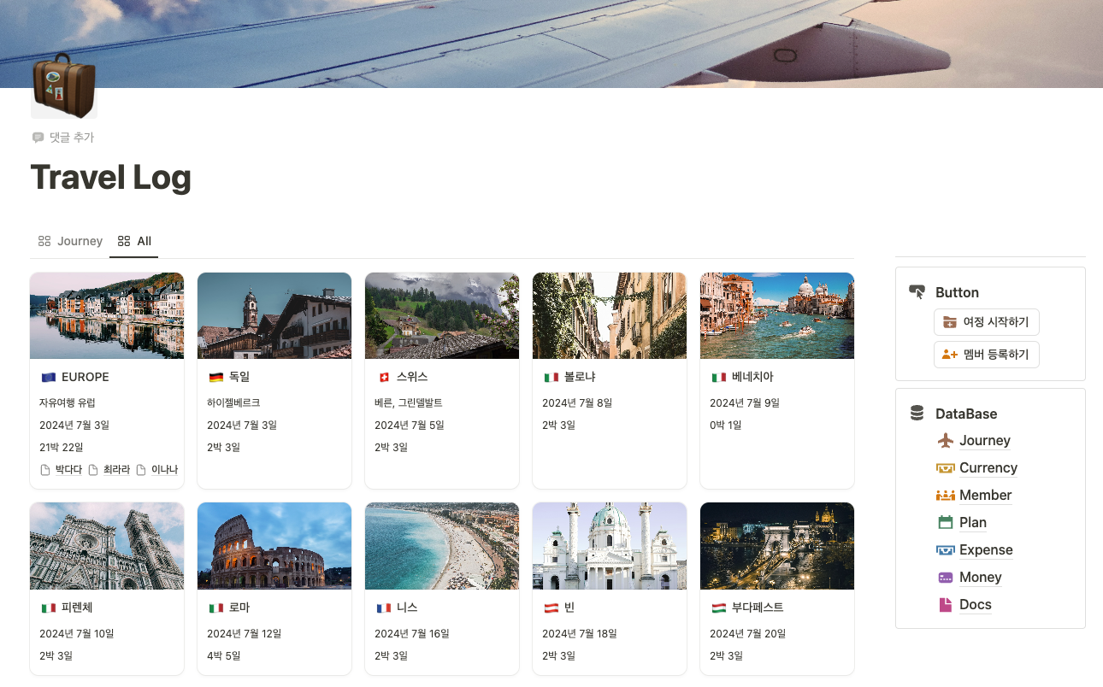
Task: Open the 빈 church cover image
Action: 610,546
